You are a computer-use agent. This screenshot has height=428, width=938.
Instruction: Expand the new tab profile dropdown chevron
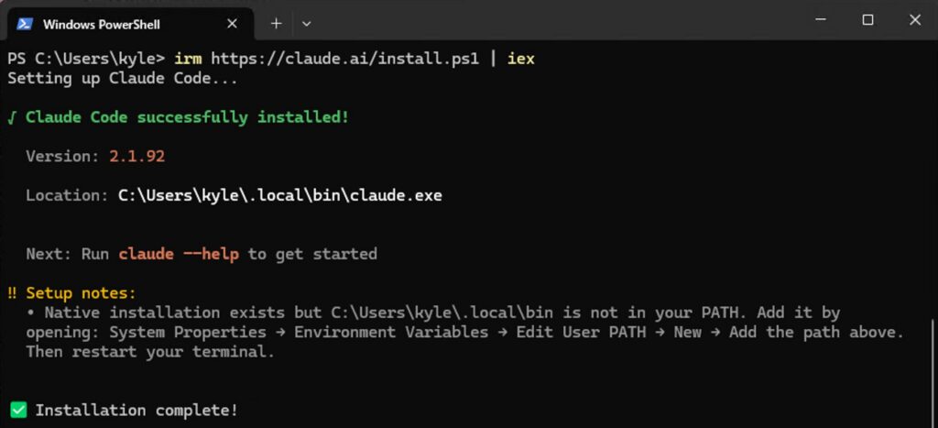pyautogui.click(x=306, y=22)
